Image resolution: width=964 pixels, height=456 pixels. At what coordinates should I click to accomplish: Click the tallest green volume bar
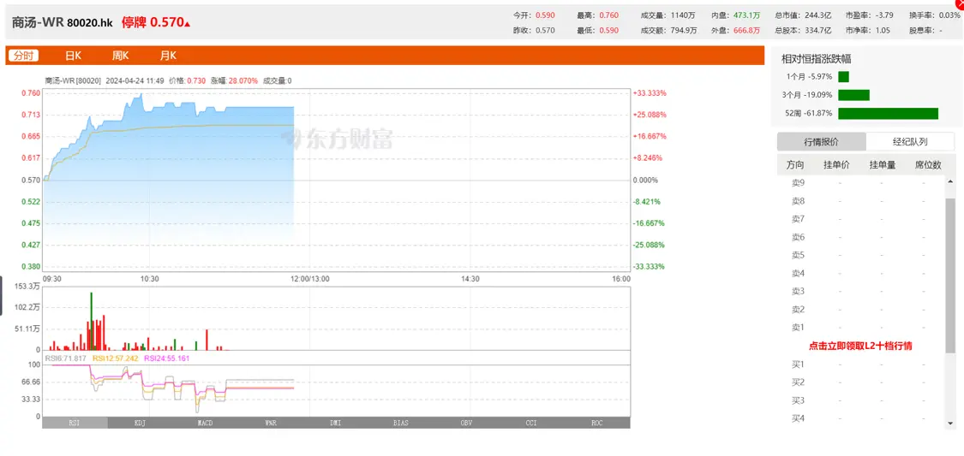[x=91, y=321]
